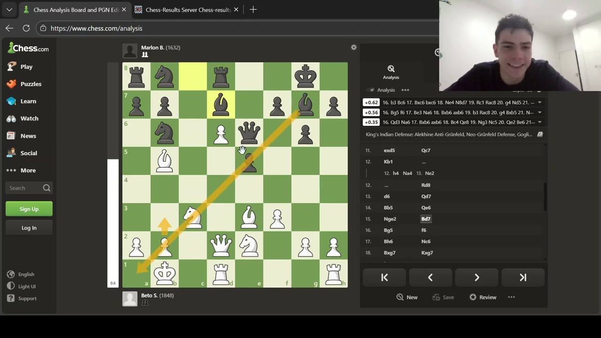Select move 15 Bd7 in move list
The width and height of the screenshot is (601, 338).
click(426, 219)
